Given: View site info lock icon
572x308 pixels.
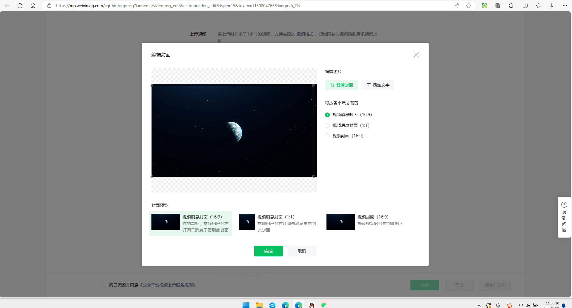Looking at the screenshot, I should tap(49, 6).
